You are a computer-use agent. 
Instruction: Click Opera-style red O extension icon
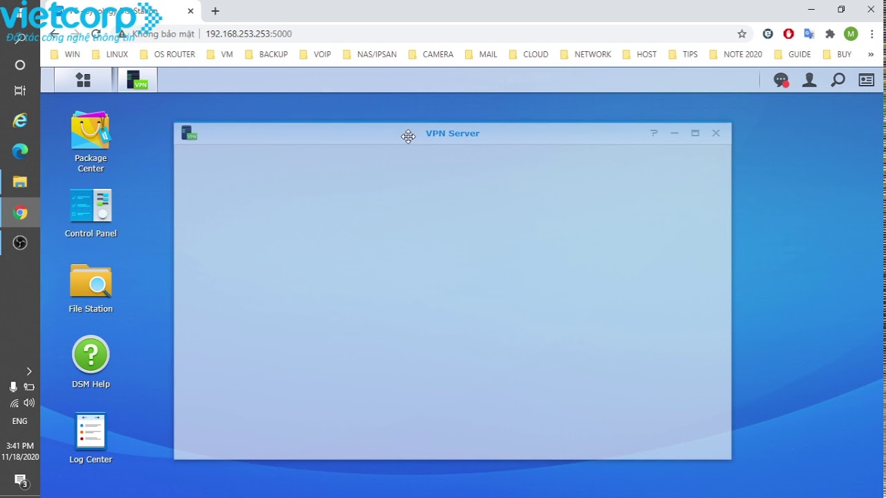pos(788,34)
